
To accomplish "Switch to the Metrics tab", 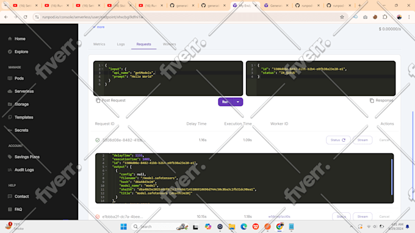I will coord(99,44).
